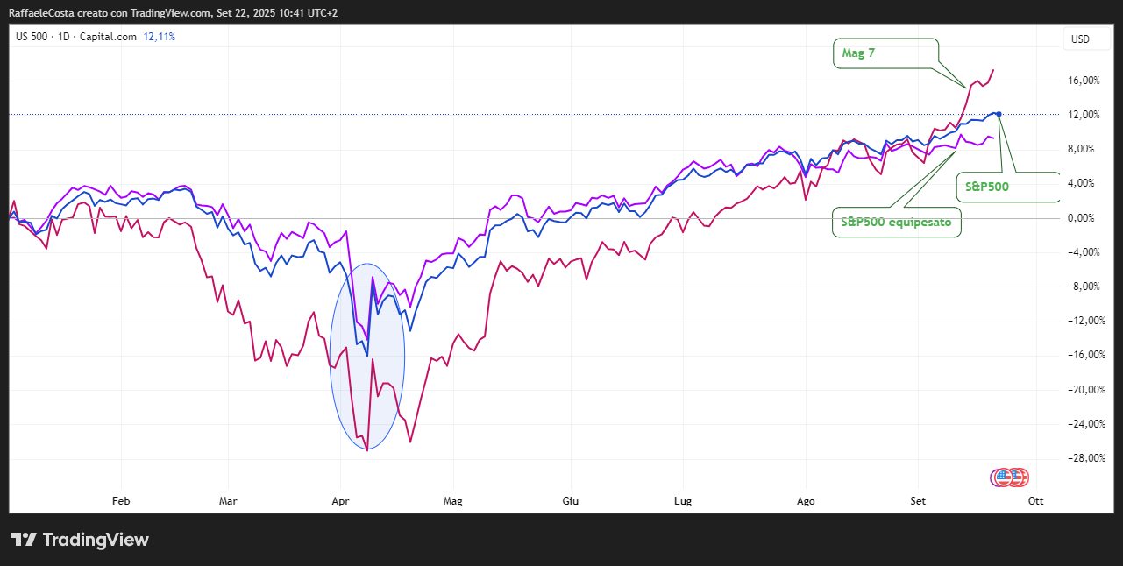Click the 16,00% label on price axis
The height and width of the screenshot is (566, 1123).
tap(1084, 81)
